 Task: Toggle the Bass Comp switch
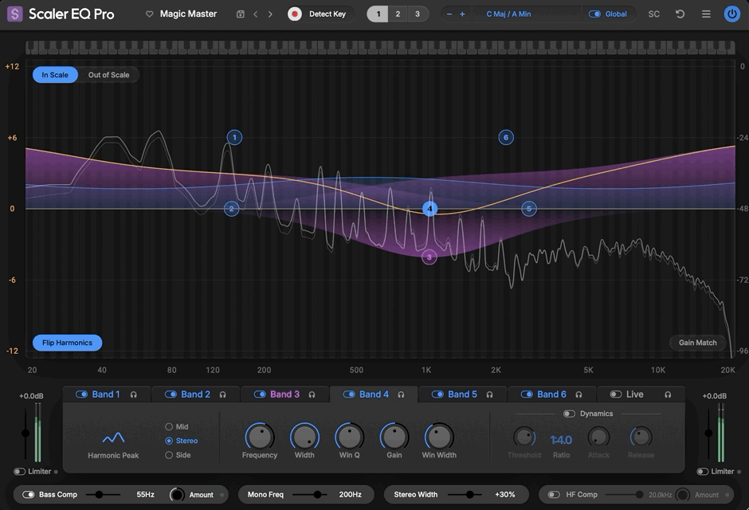coord(29,495)
